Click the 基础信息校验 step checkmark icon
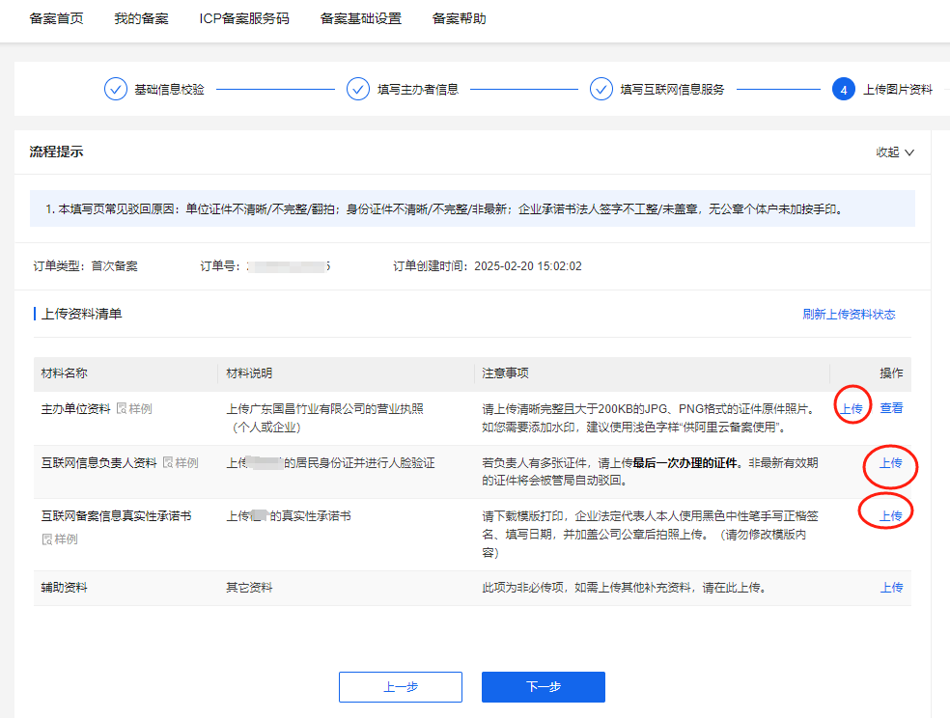Screen dimensions: 950x718 click(x=116, y=90)
